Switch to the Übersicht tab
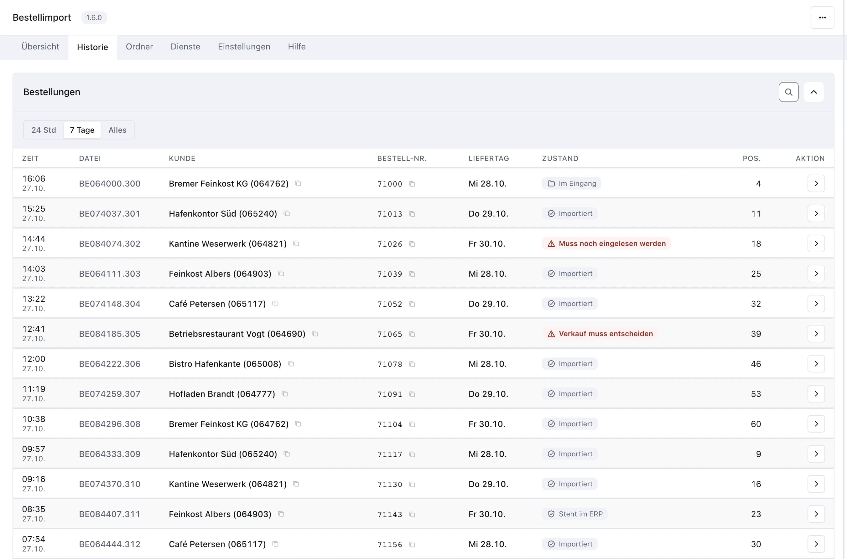This screenshot has height=559, width=847. coord(40,47)
